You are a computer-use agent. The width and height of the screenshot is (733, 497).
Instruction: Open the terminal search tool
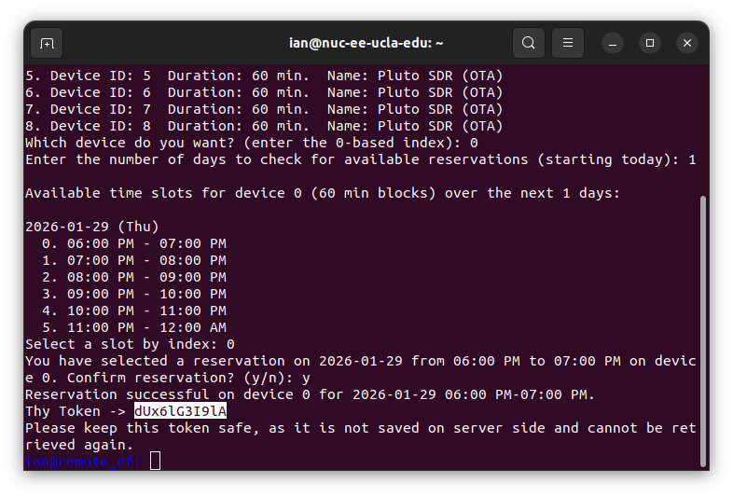(529, 43)
